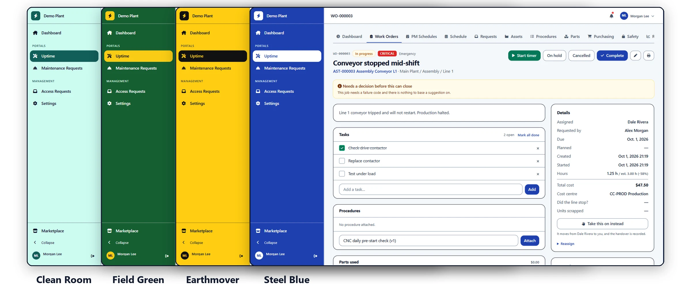
Task: Open Settings gear in Field Green sidebar
Action: (x=109, y=103)
